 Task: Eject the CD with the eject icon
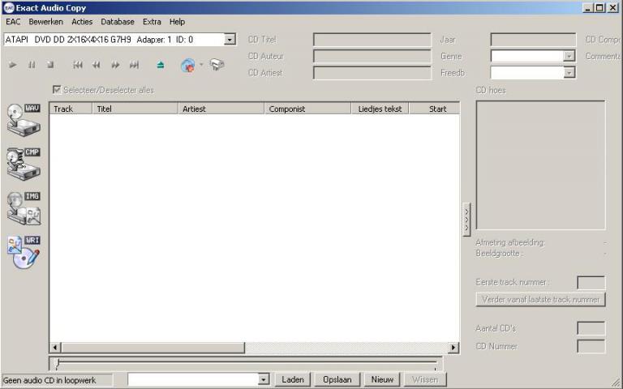pos(161,65)
